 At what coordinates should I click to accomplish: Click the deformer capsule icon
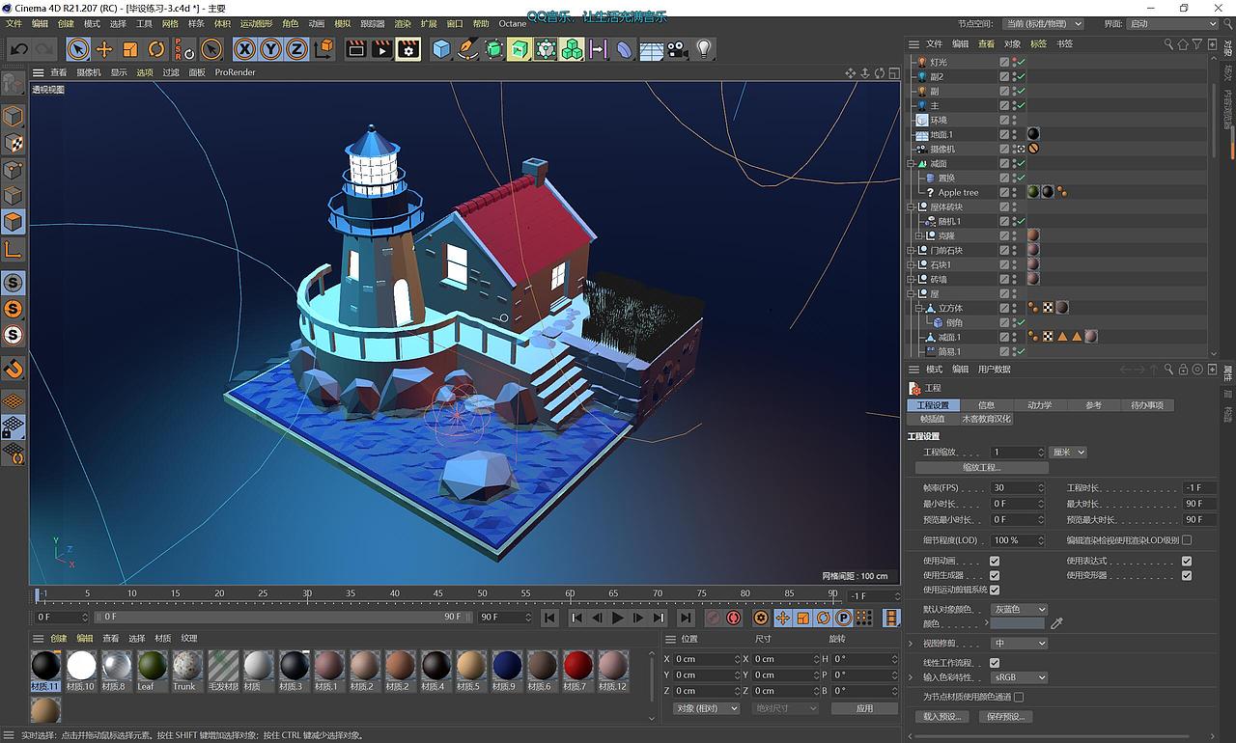[x=625, y=49]
